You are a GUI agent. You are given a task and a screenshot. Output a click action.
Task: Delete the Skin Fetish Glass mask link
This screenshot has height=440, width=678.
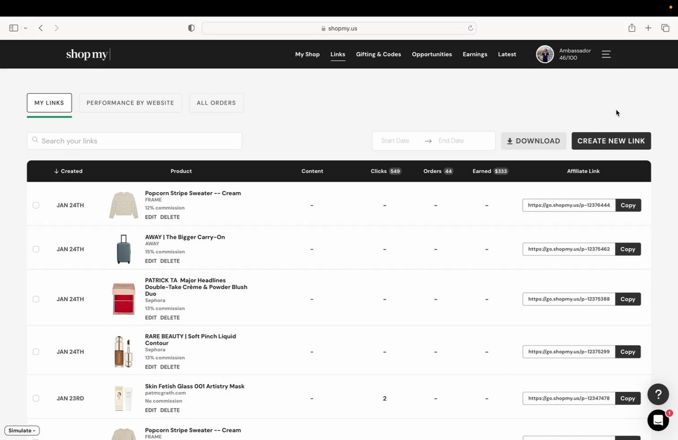tap(170, 410)
